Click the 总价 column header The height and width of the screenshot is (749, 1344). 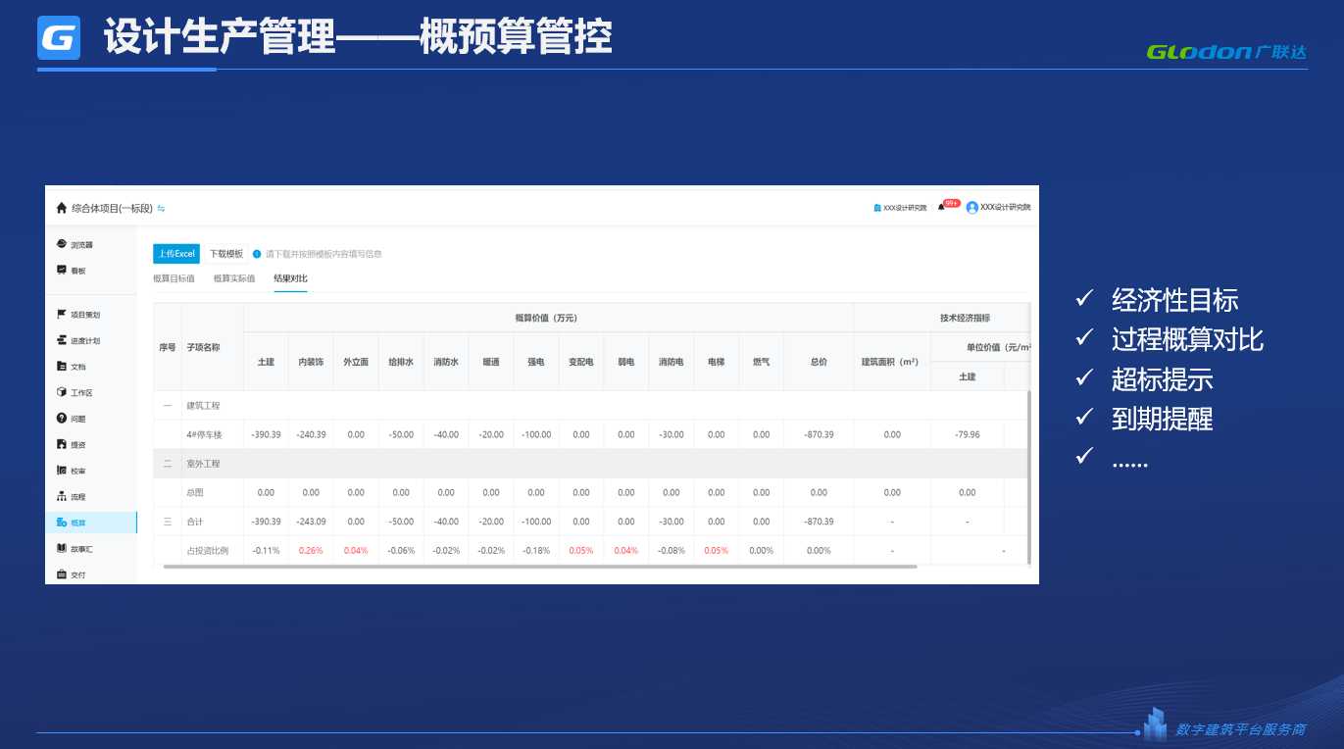820,362
